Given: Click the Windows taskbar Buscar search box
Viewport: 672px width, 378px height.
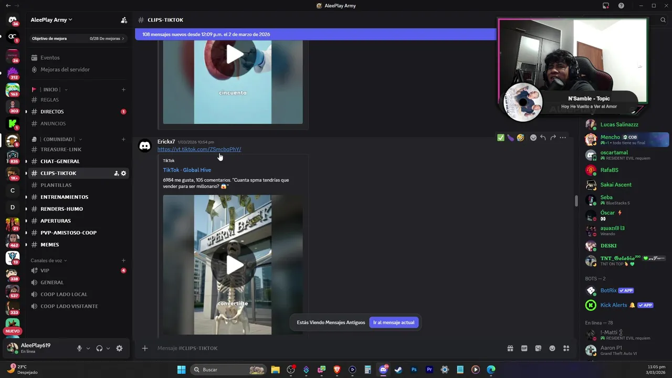Looking at the screenshot, I should pos(227,370).
